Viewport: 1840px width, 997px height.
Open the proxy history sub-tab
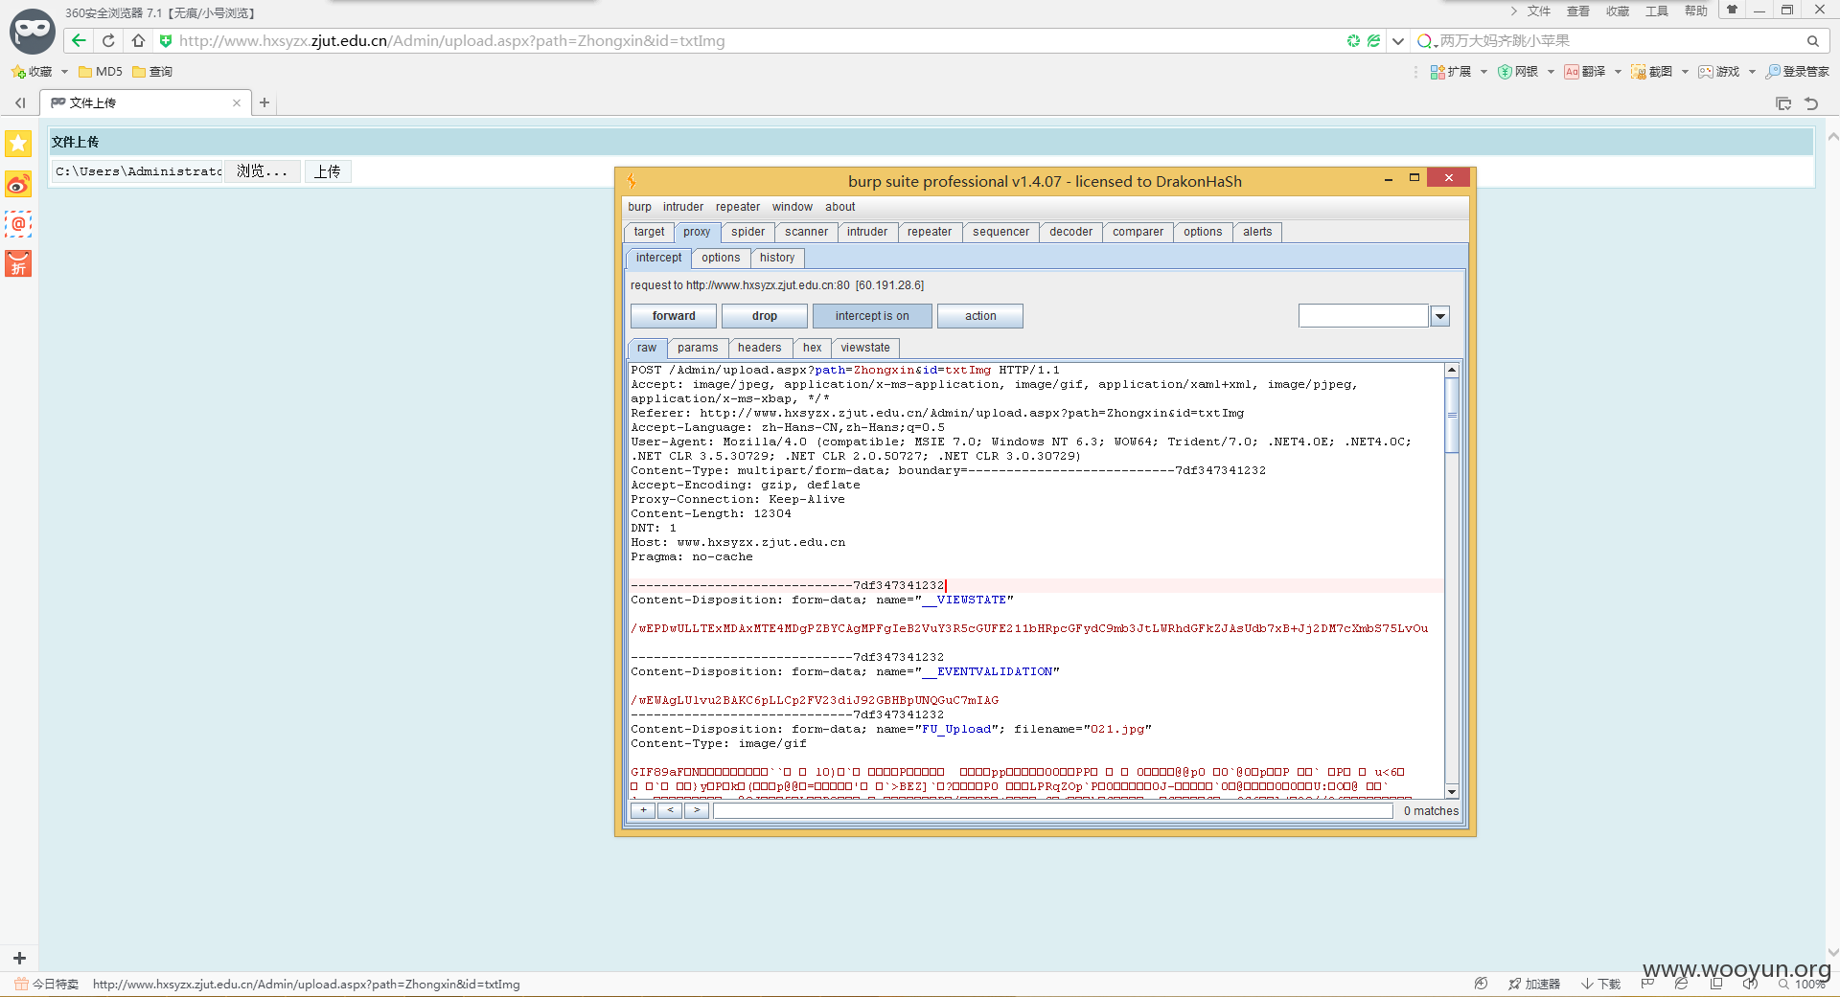[777, 258]
